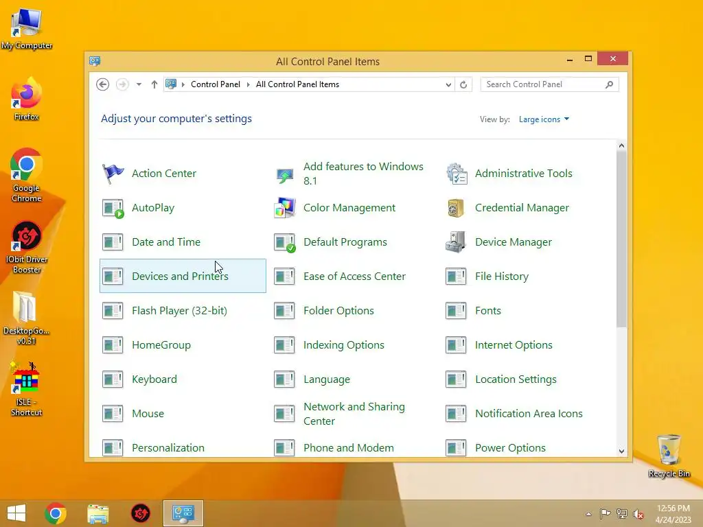This screenshot has height=527, width=703.
Task: Click scrollbar down arrow
Action: point(621,452)
